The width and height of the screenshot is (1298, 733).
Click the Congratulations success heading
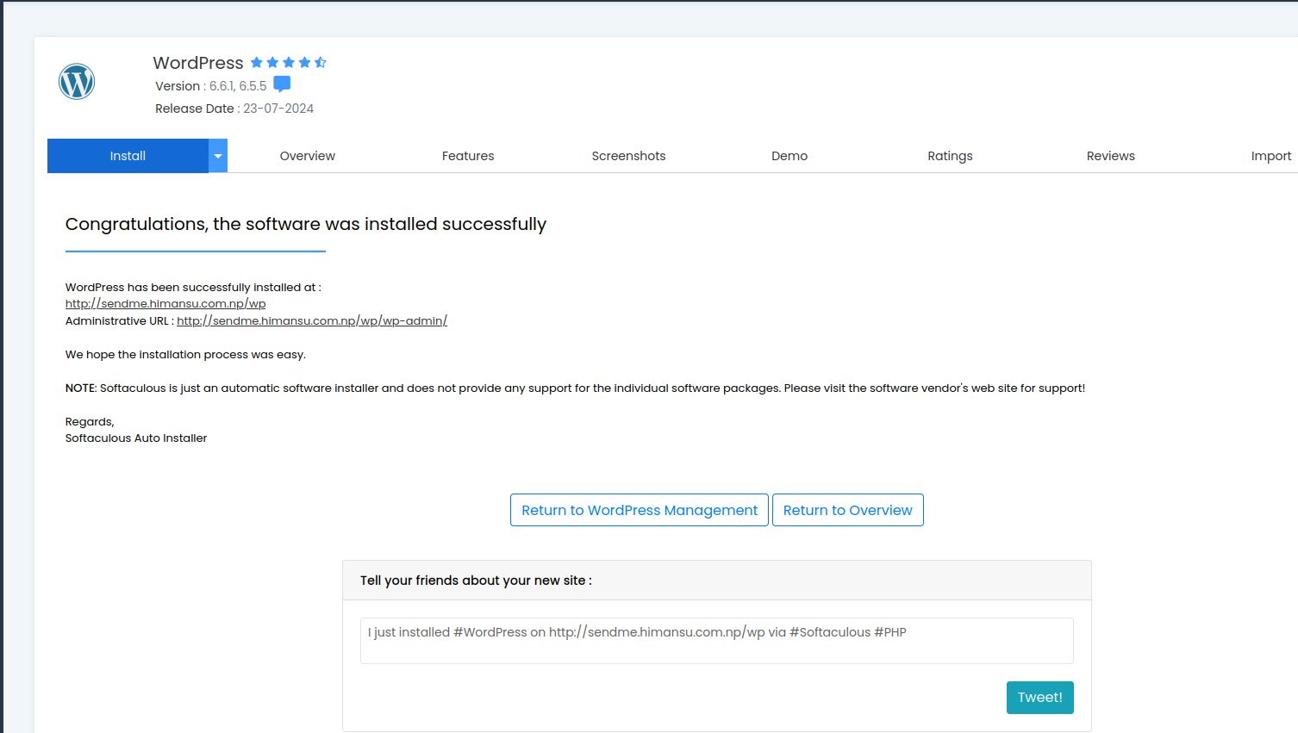pyautogui.click(x=306, y=224)
